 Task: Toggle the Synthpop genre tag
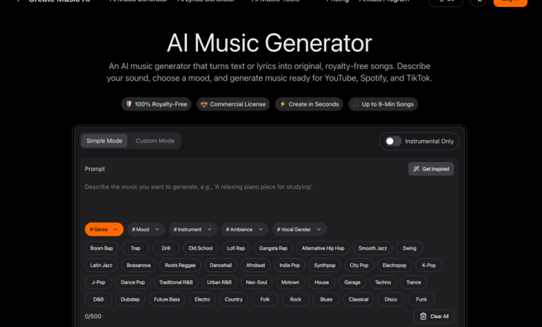(x=325, y=265)
